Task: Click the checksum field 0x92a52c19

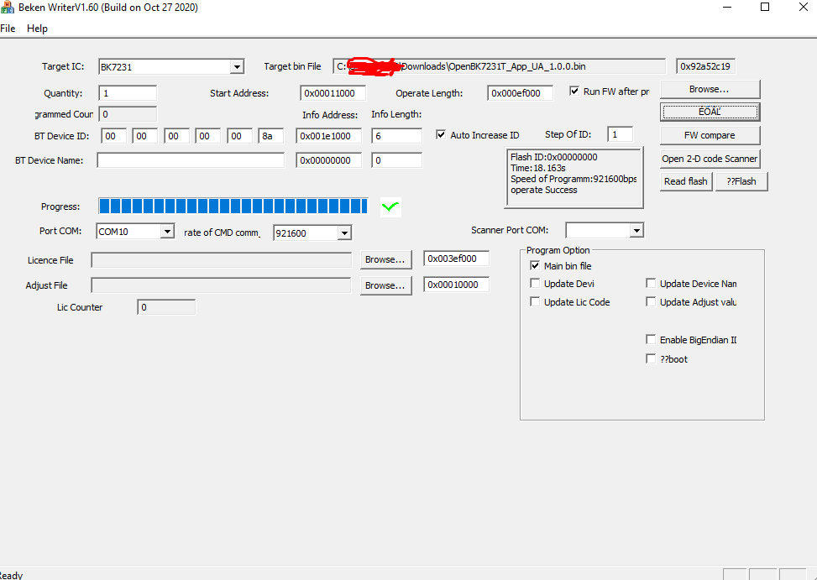Action: click(x=705, y=66)
